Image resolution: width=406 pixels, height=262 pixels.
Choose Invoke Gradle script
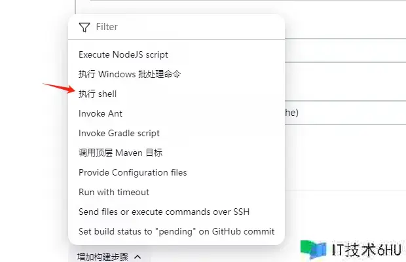click(x=119, y=133)
